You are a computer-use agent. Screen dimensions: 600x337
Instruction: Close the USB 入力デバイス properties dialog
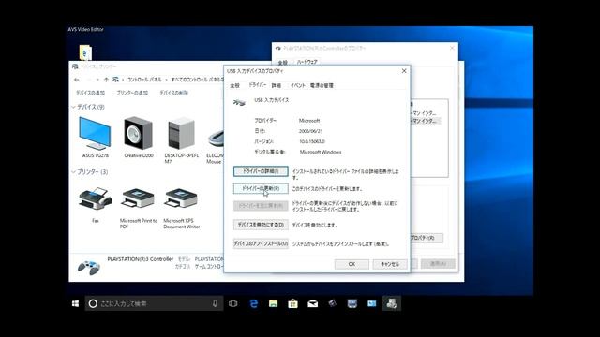(404, 71)
